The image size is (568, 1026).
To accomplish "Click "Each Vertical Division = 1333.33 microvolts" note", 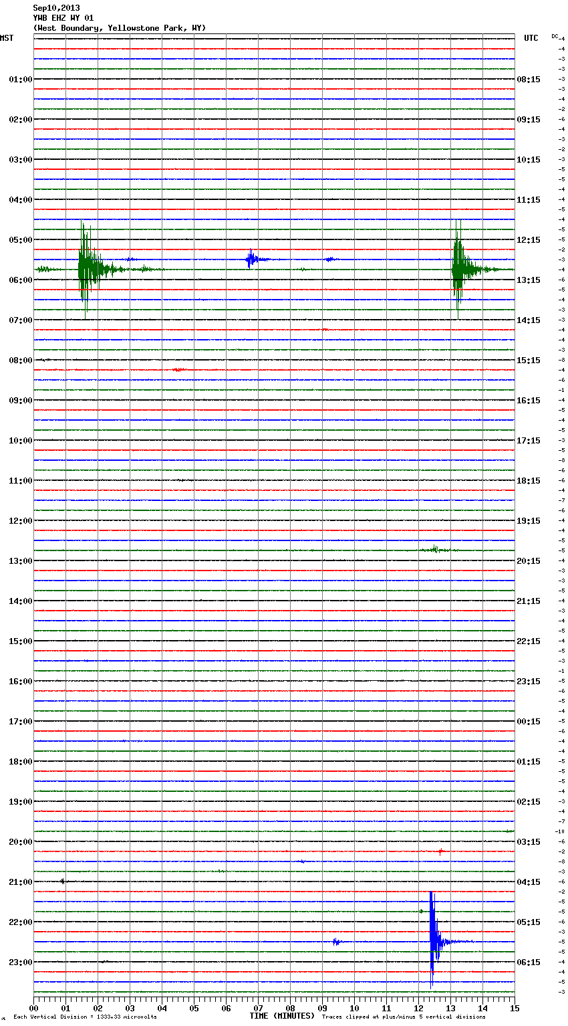I will (x=85, y=1017).
